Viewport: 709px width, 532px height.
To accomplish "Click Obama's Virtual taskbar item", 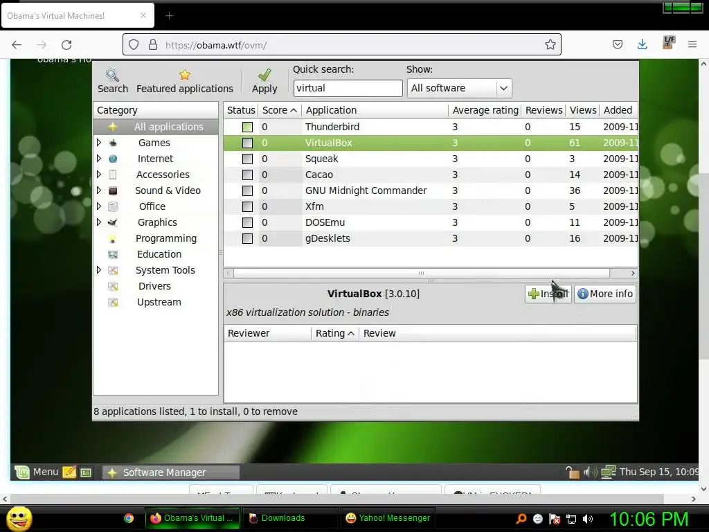I will [x=192, y=518].
